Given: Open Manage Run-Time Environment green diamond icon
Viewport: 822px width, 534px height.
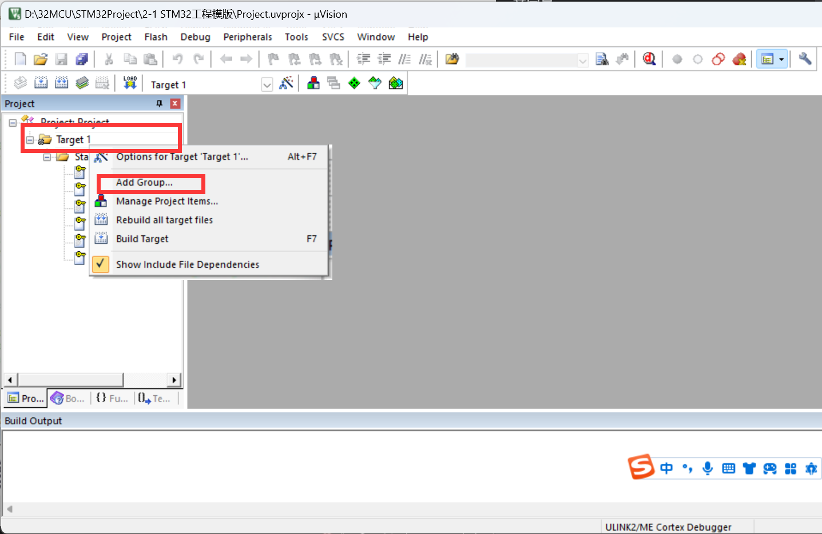Looking at the screenshot, I should click(x=355, y=83).
